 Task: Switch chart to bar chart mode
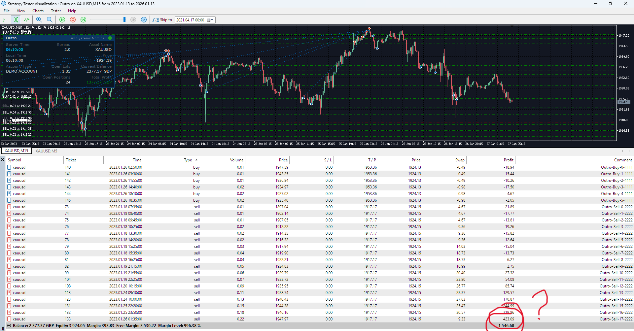coord(6,20)
